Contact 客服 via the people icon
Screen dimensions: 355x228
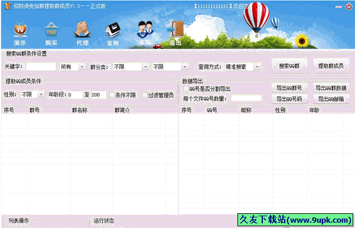coord(145,34)
